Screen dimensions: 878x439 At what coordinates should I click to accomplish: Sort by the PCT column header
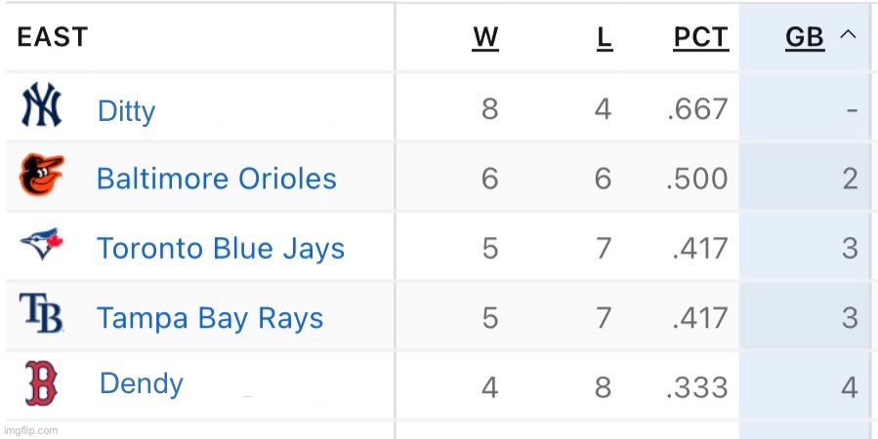coord(700,38)
